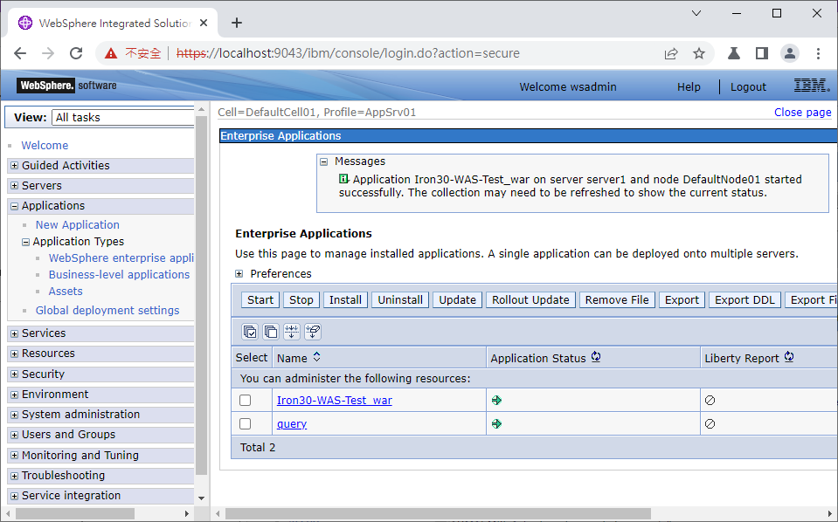The width and height of the screenshot is (838, 522).
Task: Bookmark this page with star icon
Action: coord(698,53)
